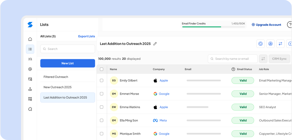The width and height of the screenshot is (292, 140).
Task: Click the New List button
Action: (x=67, y=63)
